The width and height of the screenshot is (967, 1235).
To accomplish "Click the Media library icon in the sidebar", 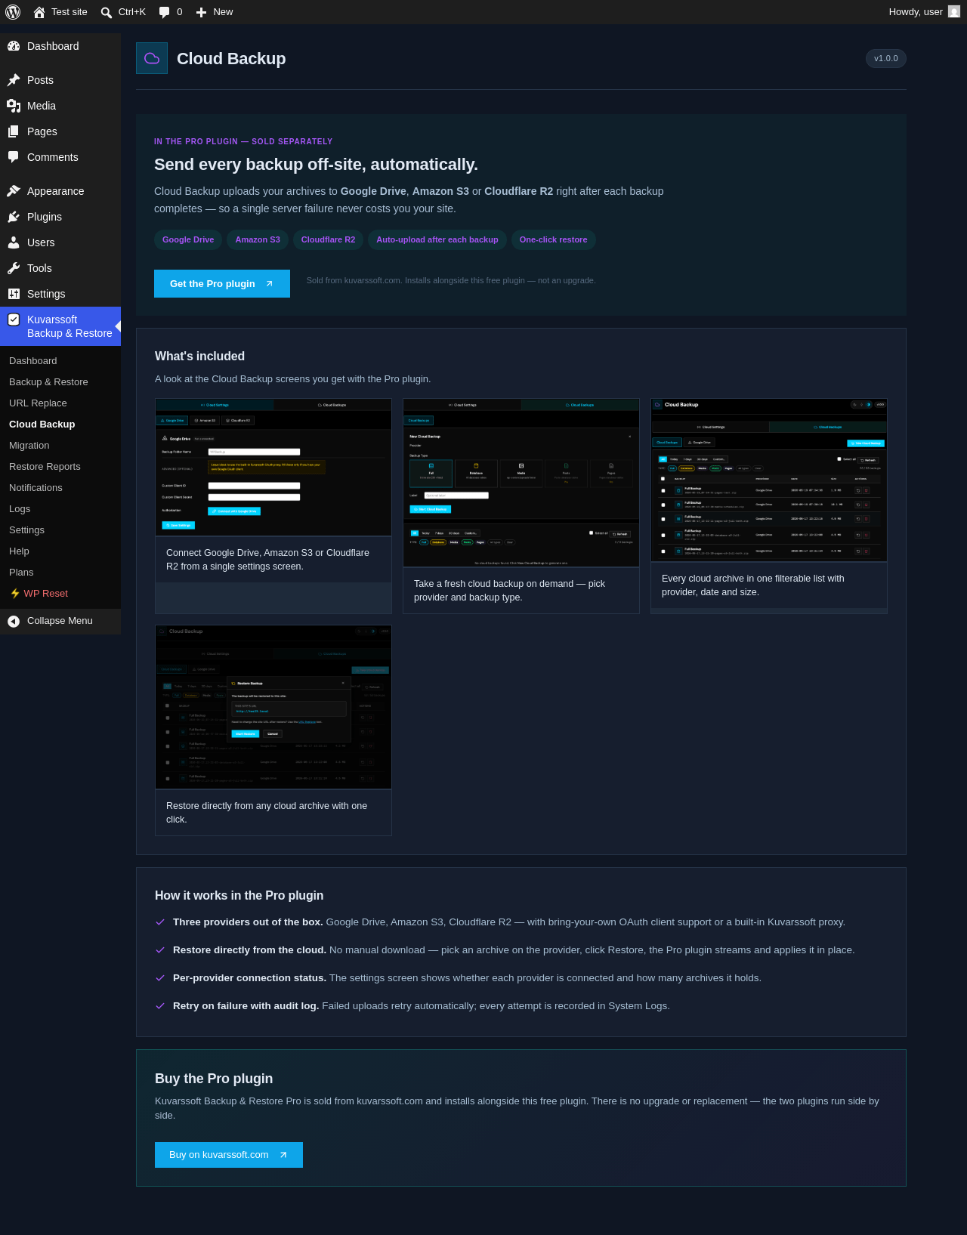I will point(14,106).
